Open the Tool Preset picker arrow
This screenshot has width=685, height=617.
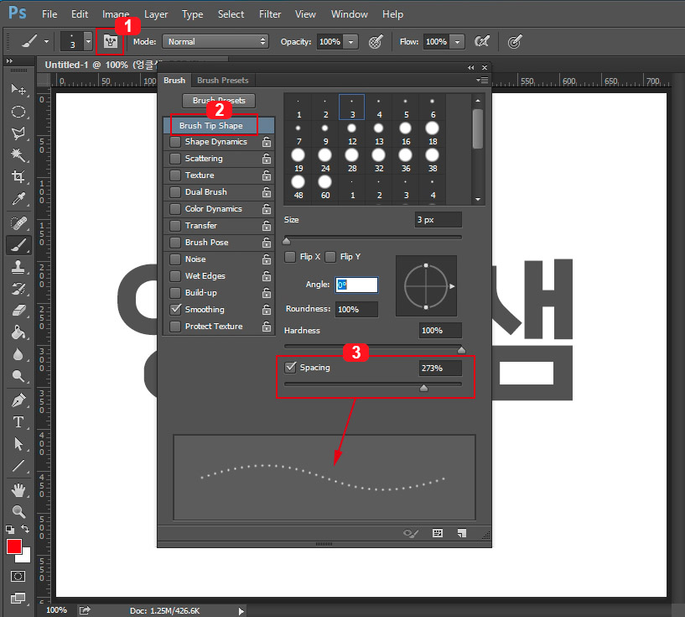pos(46,42)
